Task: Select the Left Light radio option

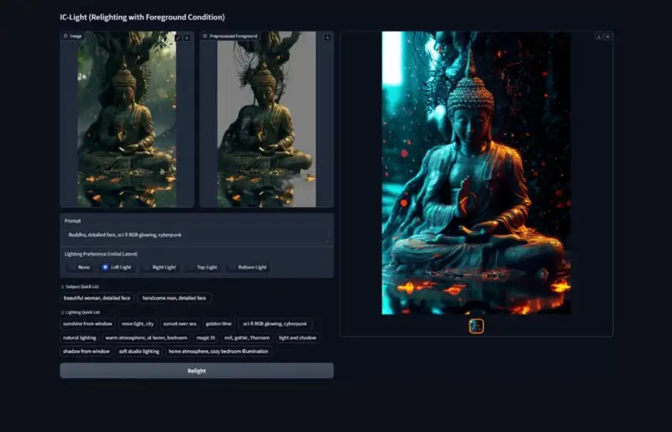Action: pos(117,267)
